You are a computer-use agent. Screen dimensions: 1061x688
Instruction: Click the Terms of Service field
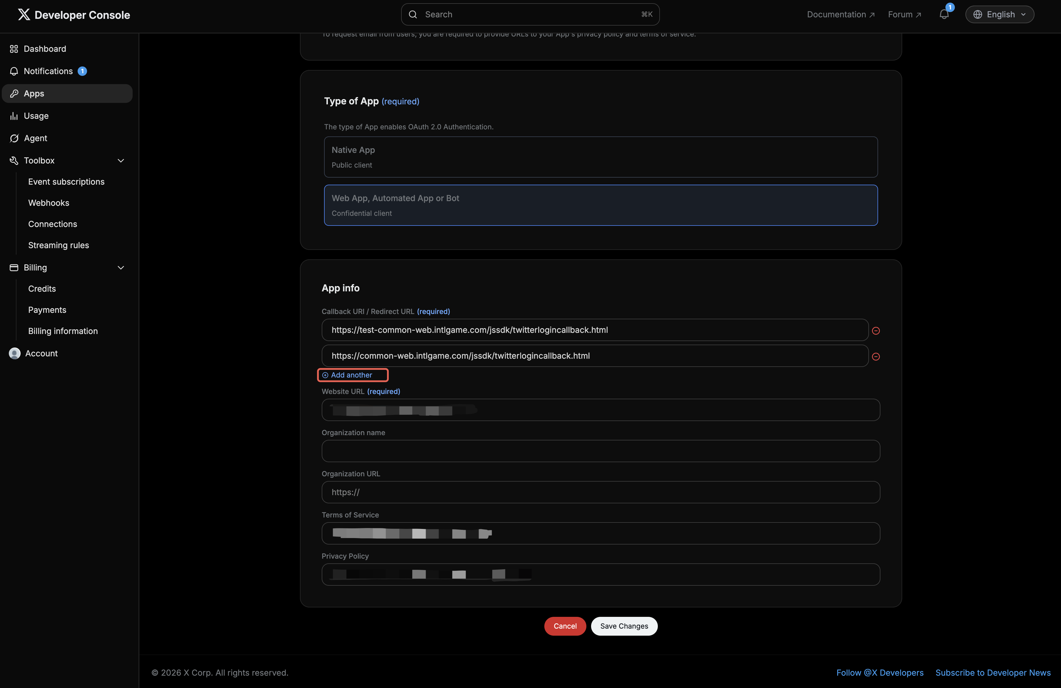[x=600, y=533]
